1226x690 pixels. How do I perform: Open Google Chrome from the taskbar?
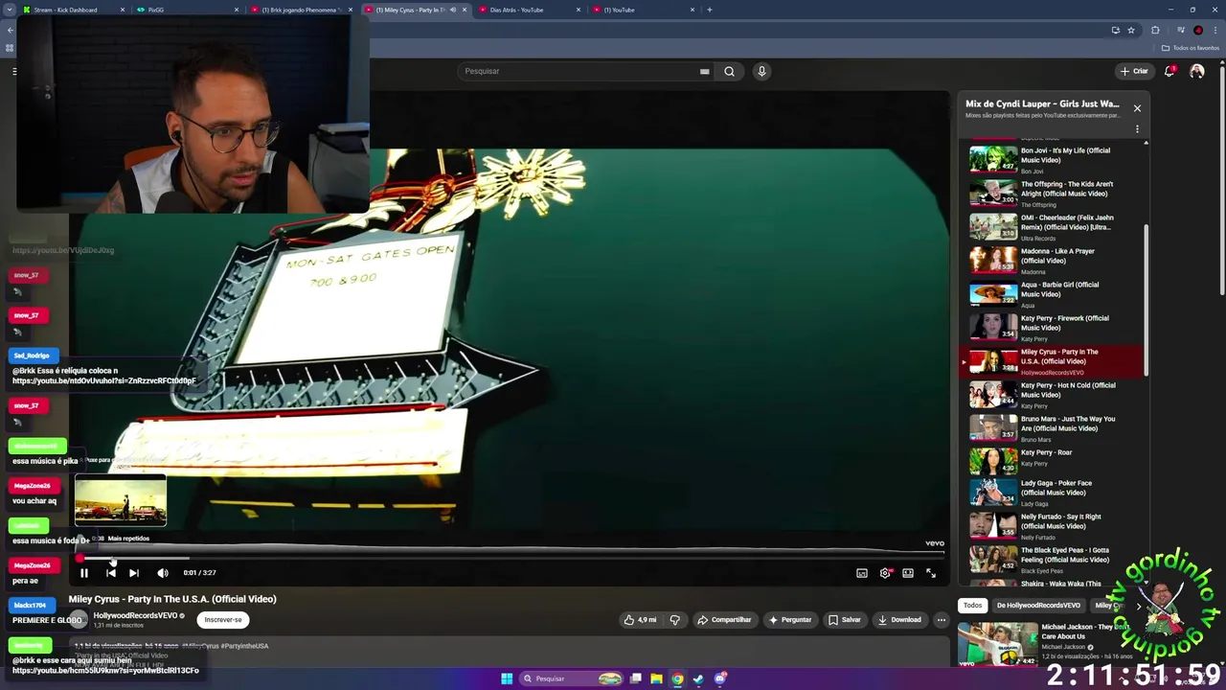pos(677,678)
